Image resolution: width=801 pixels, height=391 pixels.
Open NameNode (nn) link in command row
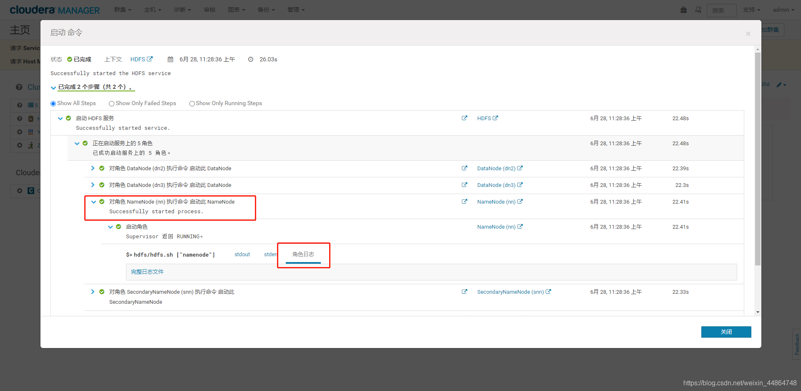(x=496, y=202)
